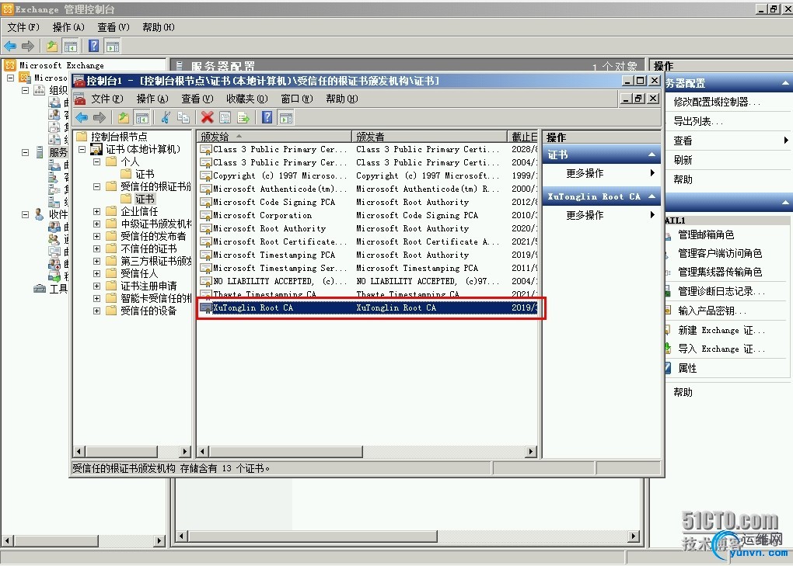Screen dimensions: 793x566
Task: Click 新建 Exchange 证书 action
Action: coord(721,330)
